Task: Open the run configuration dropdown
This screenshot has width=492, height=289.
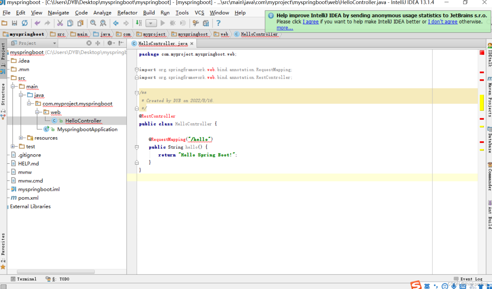Action: coord(151,23)
